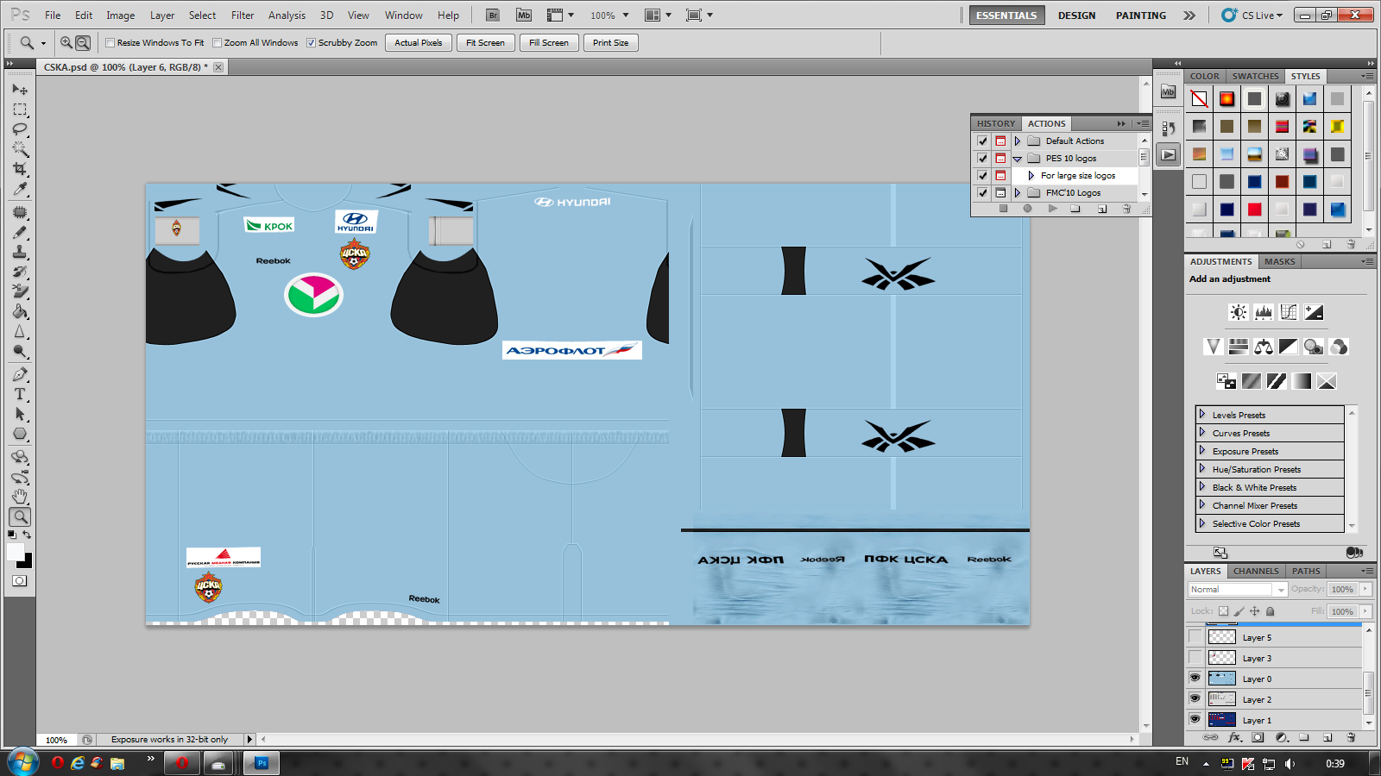Select the Path Selection tool
The image size is (1381, 776).
(x=20, y=414)
